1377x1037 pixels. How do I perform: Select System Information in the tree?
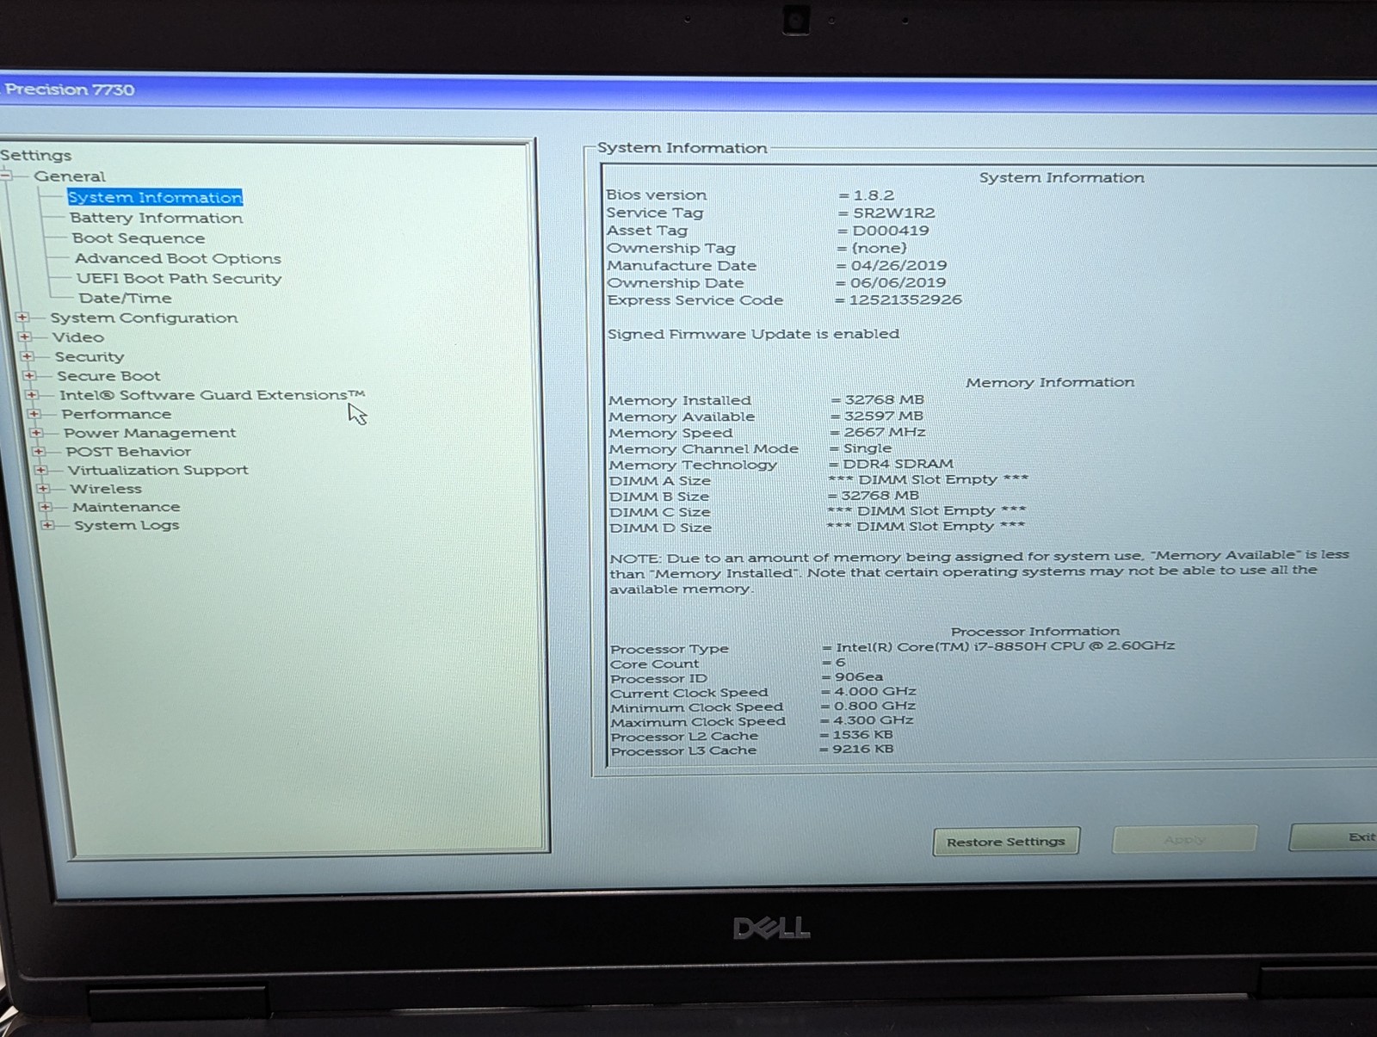click(155, 197)
